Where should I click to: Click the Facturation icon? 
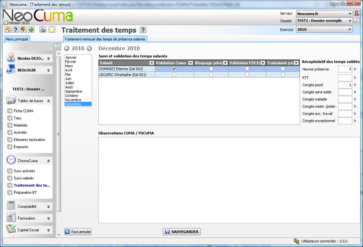(11, 217)
